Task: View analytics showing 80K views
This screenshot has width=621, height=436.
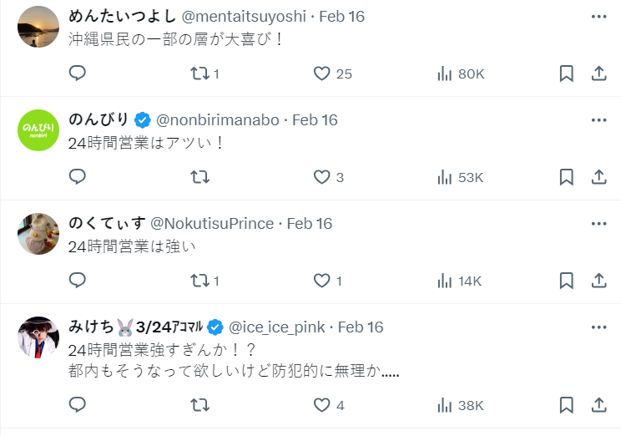Action: click(x=461, y=74)
